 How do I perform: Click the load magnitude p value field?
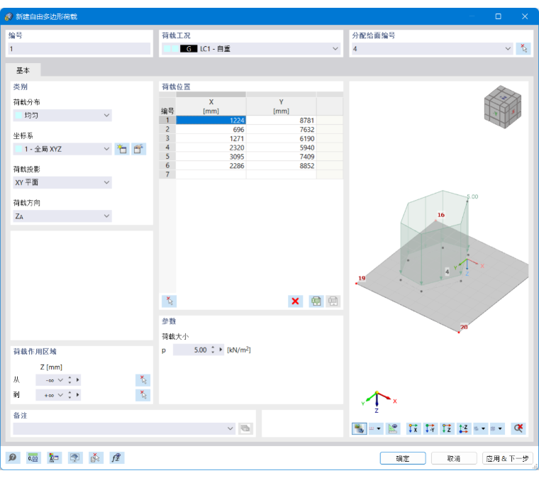click(191, 350)
